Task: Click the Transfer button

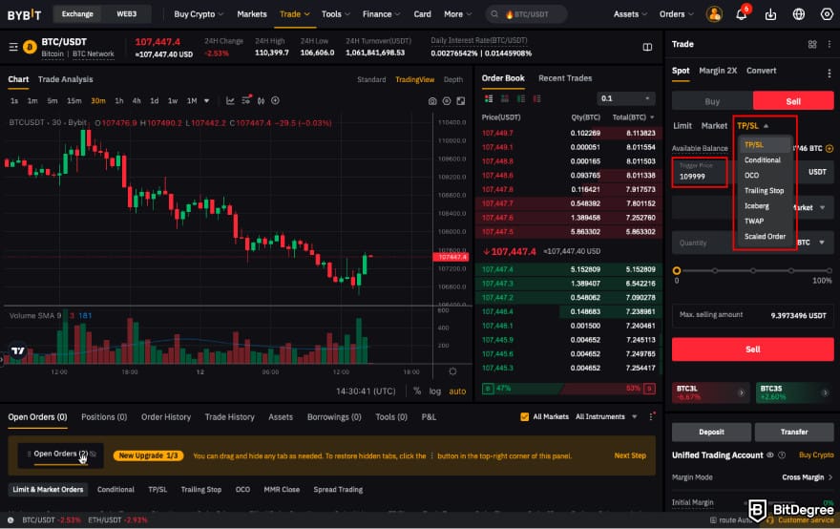Action: 794,432
